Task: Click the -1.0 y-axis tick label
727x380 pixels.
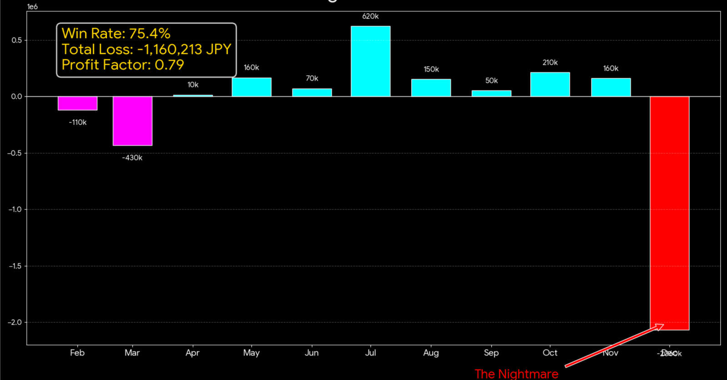Action: pyautogui.click(x=15, y=209)
